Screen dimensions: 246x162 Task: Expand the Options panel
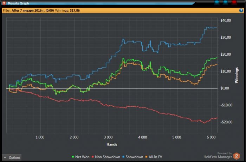[x=12, y=157]
